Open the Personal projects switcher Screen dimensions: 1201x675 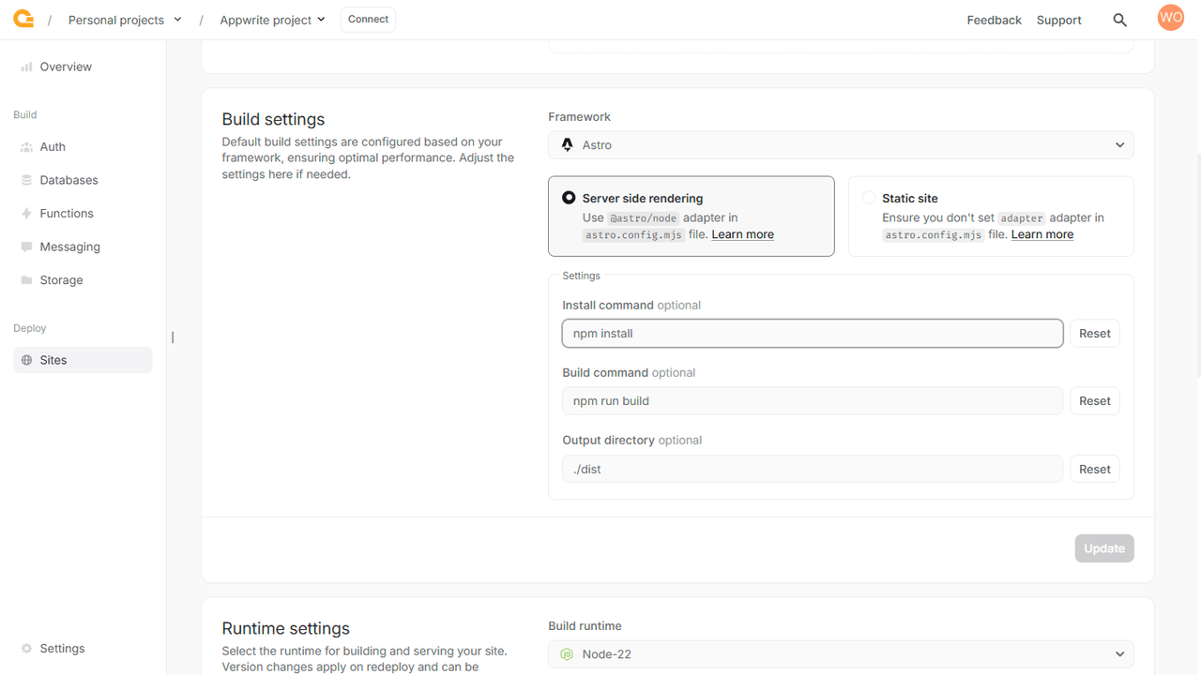(125, 19)
